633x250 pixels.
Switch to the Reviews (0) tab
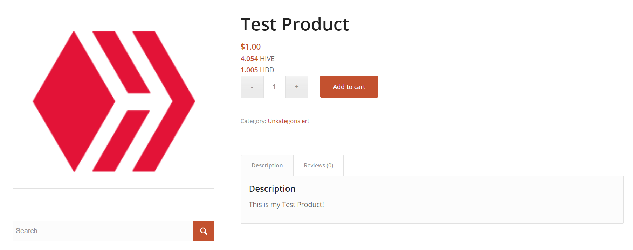coord(318,165)
